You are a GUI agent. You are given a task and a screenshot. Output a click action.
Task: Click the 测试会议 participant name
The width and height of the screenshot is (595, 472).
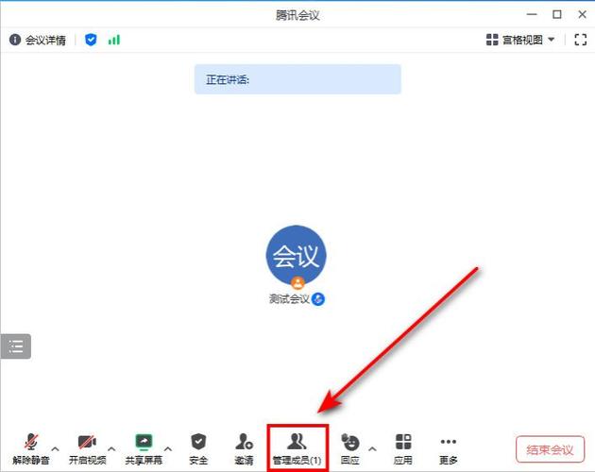pos(290,299)
